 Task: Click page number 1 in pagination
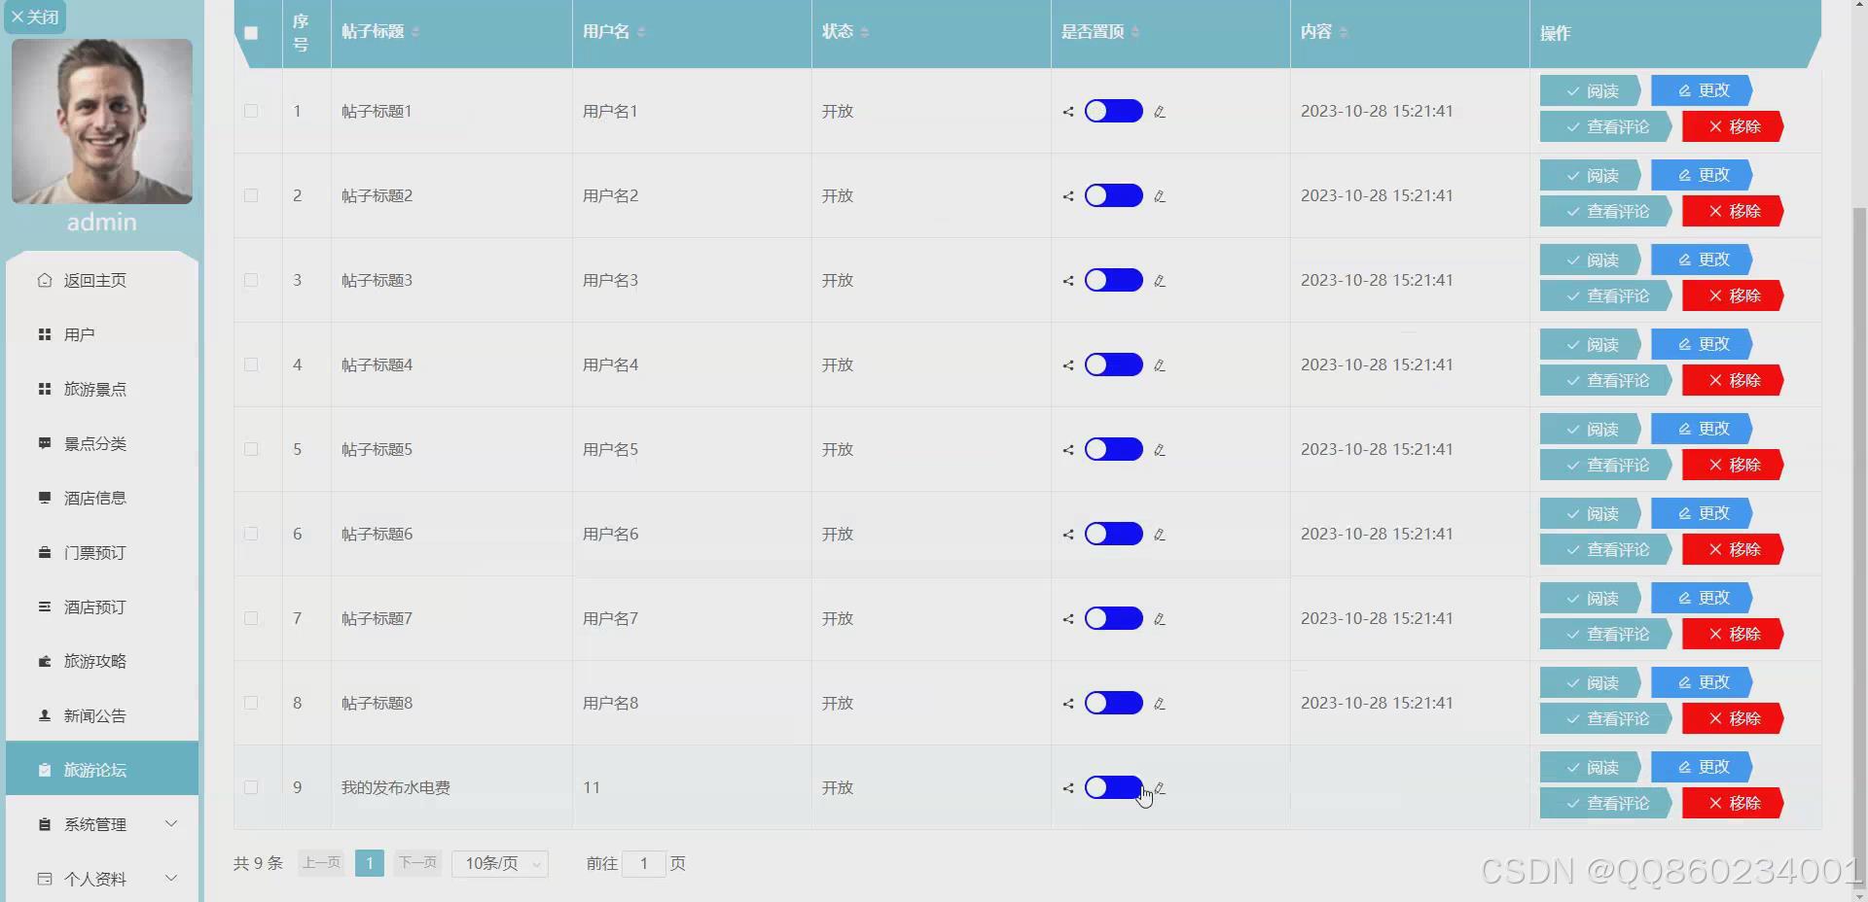[x=370, y=863]
